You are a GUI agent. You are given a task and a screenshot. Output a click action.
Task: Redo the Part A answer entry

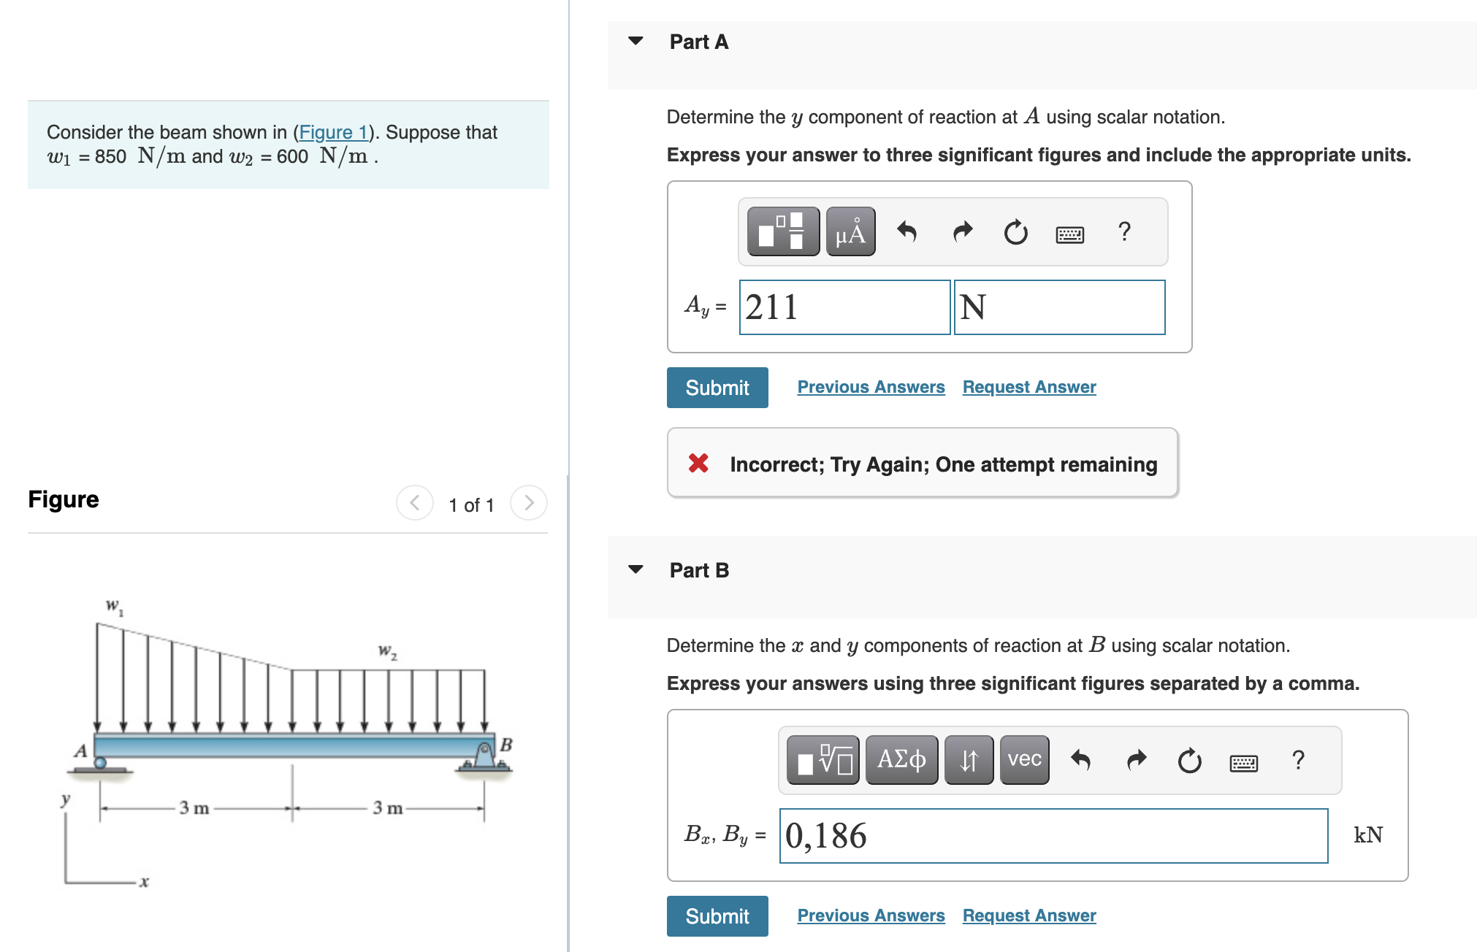coord(961,231)
